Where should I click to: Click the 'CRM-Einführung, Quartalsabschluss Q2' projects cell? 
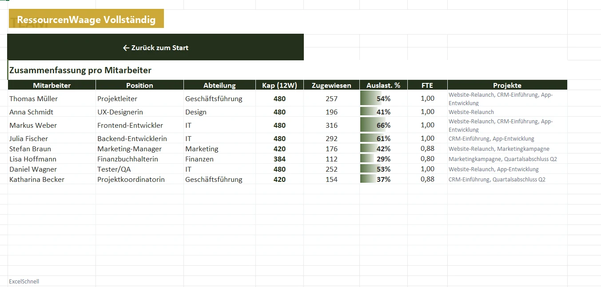click(x=508, y=179)
